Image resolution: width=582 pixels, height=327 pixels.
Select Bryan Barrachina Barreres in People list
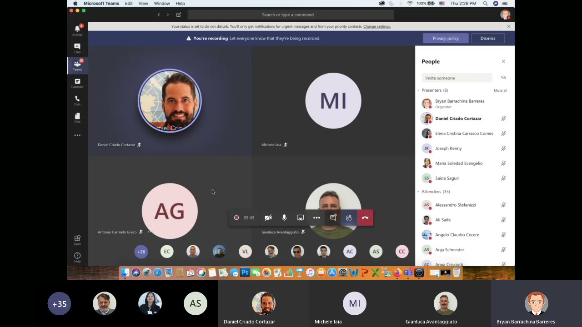(465, 104)
